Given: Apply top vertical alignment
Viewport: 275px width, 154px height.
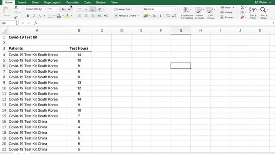Looking at the screenshot, I should 80,9.
